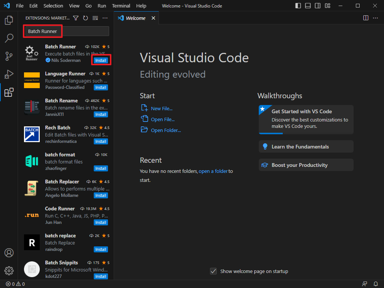Install the Batch Snippits extension
Screen dimensions: 384x288
pyautogui.click(x=101, y=276)
